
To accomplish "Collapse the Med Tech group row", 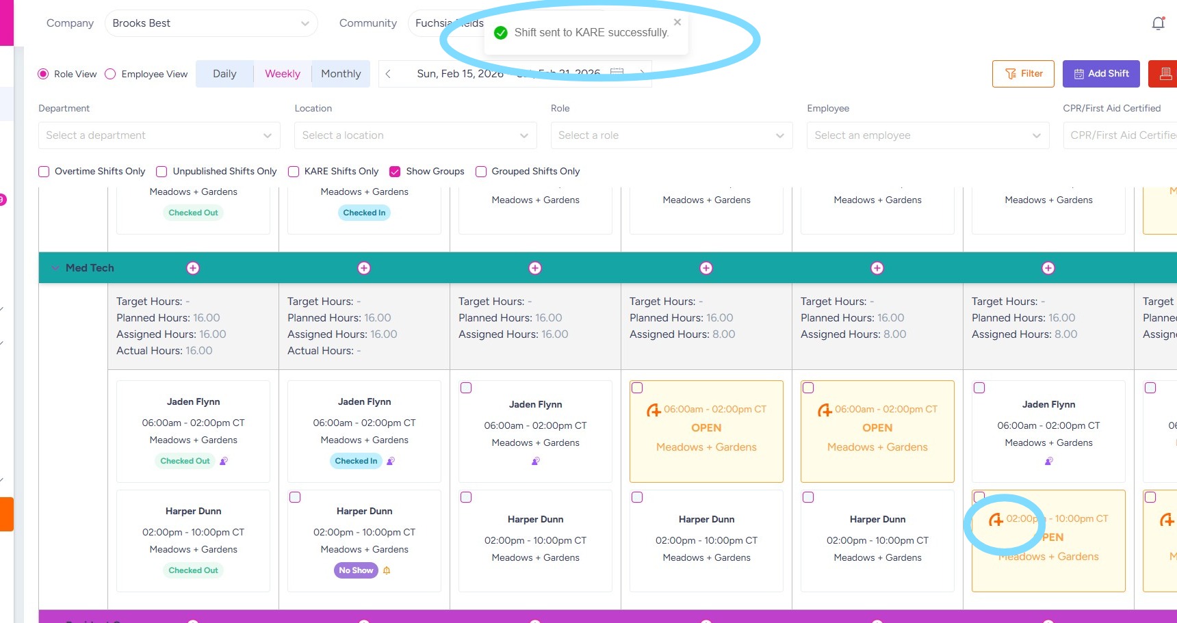I will click(x=55, y=268).
